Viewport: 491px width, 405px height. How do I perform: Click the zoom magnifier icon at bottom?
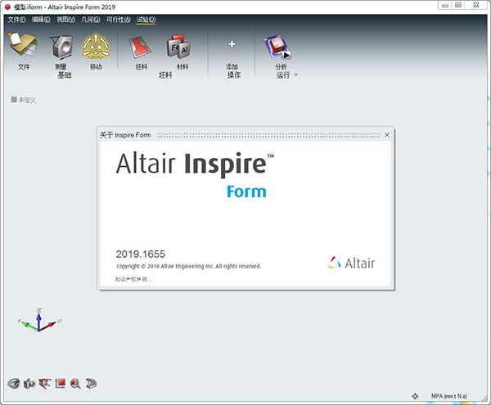pyautogui.click(x=75, y=384)
